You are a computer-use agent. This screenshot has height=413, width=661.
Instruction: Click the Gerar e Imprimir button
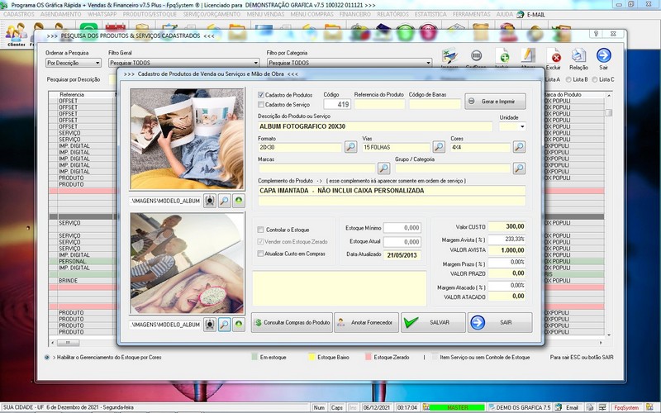tap(495, 102)
